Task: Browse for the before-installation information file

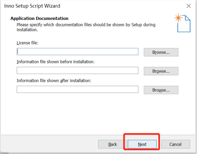Action: point(161,71)
